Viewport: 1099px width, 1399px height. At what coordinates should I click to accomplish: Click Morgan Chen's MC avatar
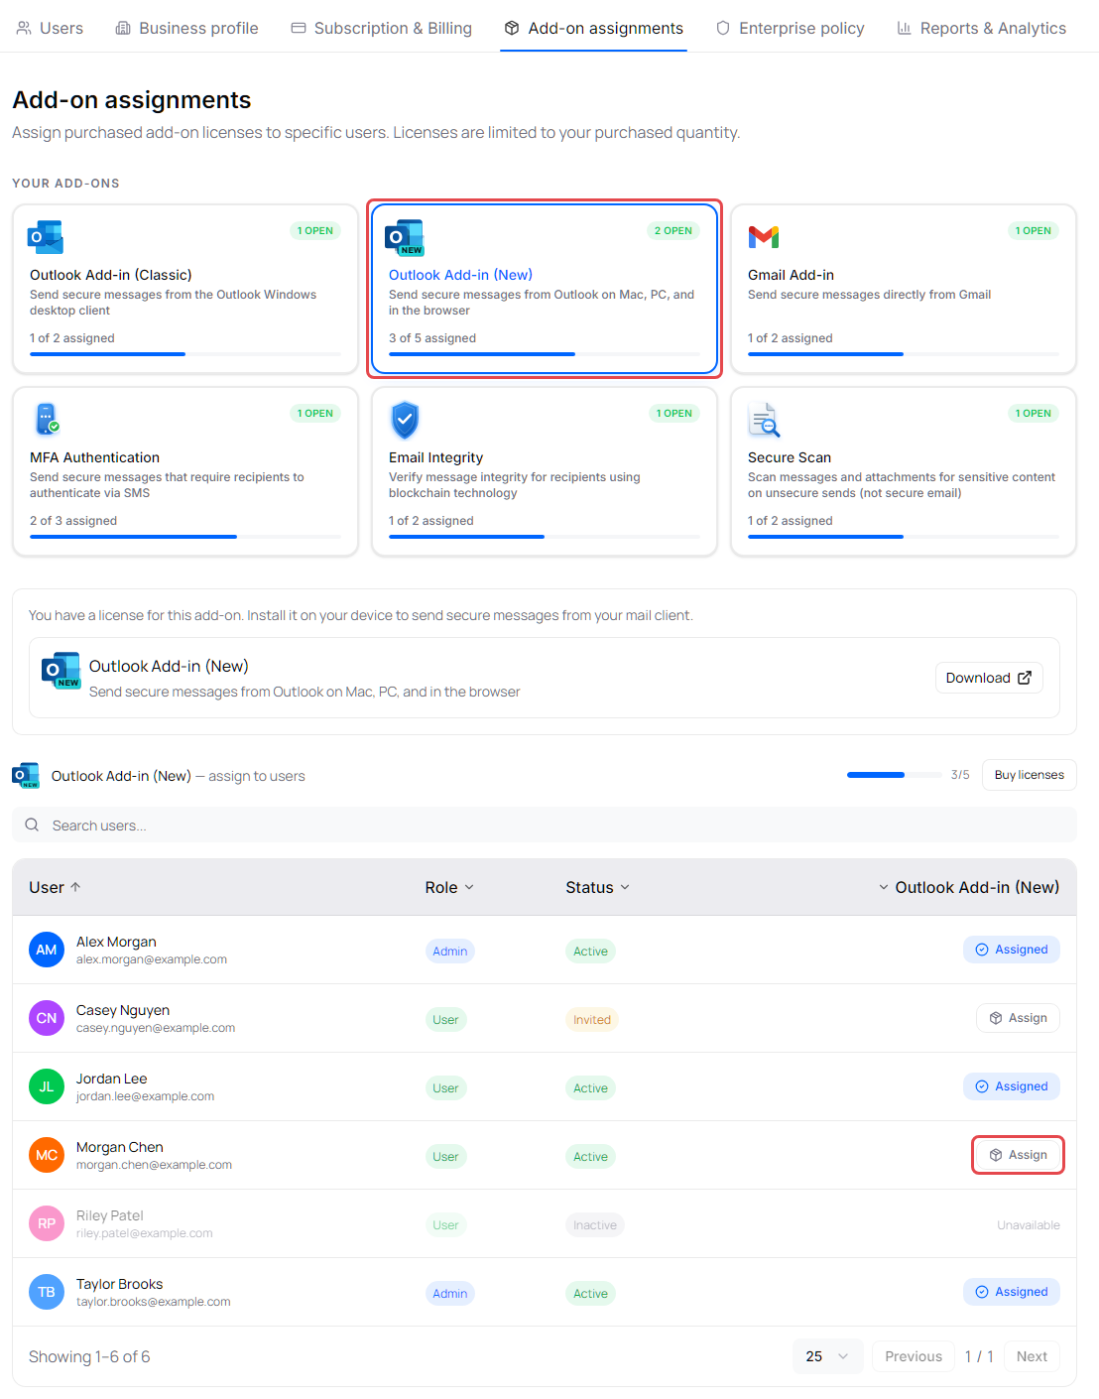(x=47, y=1155)
